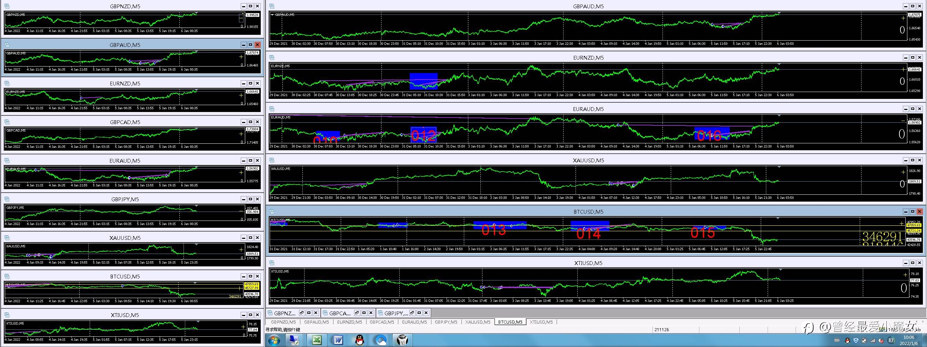Switch to GBPCAD,M5 chart tab
927x347 pixels.
pos(382,322)
